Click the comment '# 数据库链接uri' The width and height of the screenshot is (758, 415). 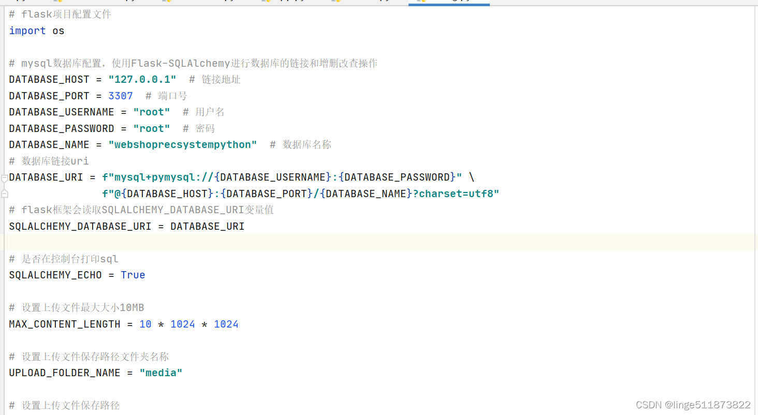(49, 161)
